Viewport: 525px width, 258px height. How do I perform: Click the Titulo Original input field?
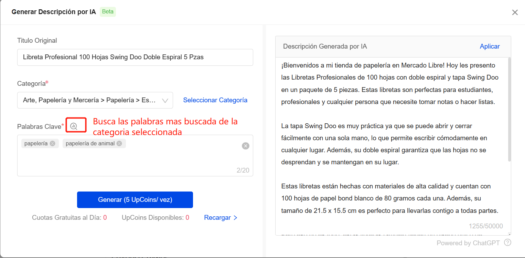pyautogui.click(x=135, y=58)
